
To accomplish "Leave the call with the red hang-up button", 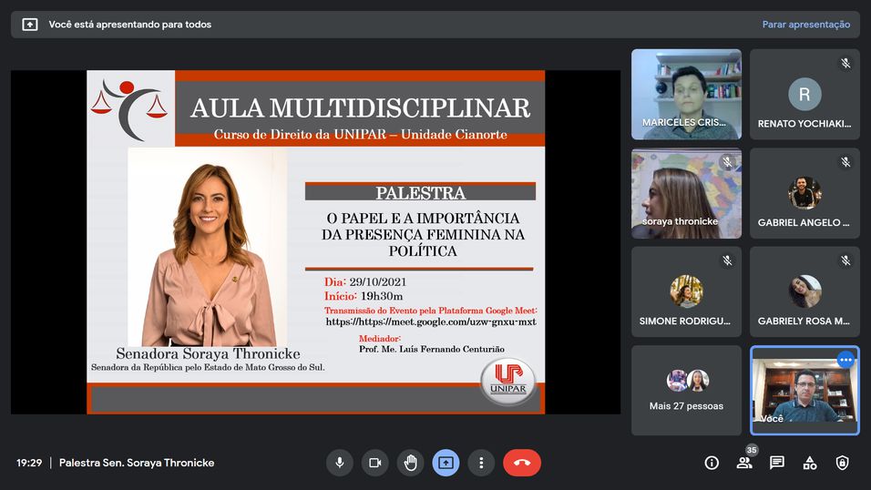I will pos(522,463).
